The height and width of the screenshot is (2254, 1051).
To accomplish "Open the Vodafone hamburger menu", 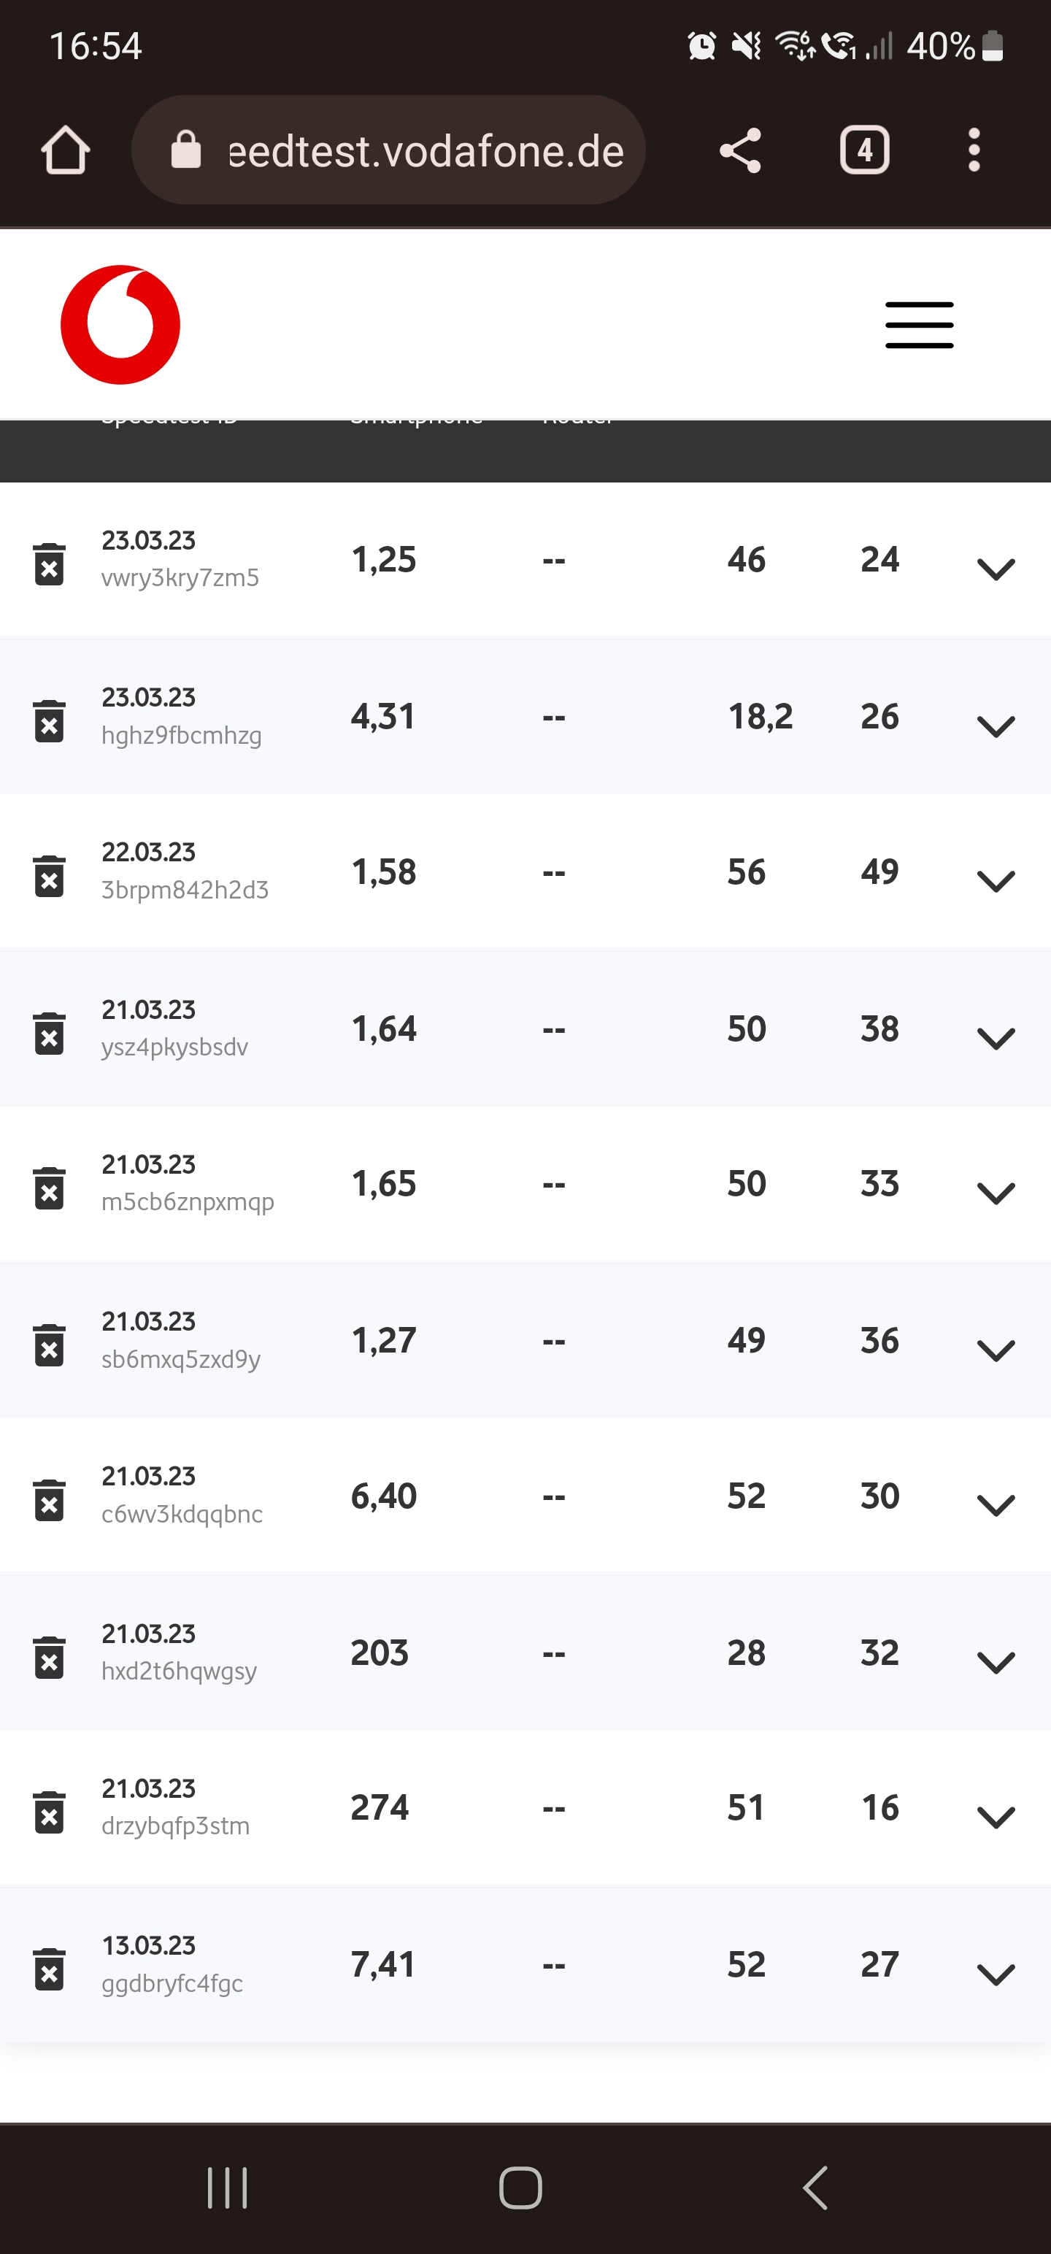I will click(x=919, y=326).
